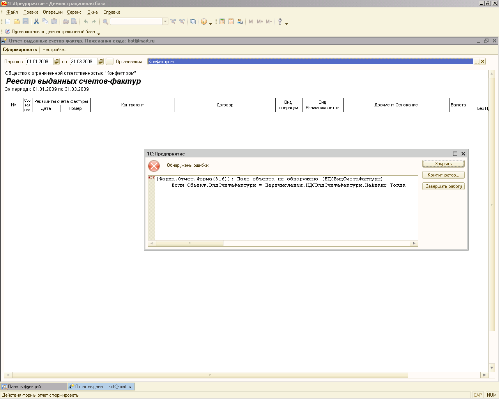Click the start date field 01.01.2009
Screen dimensions: 499x399
[x=40, y=62]
